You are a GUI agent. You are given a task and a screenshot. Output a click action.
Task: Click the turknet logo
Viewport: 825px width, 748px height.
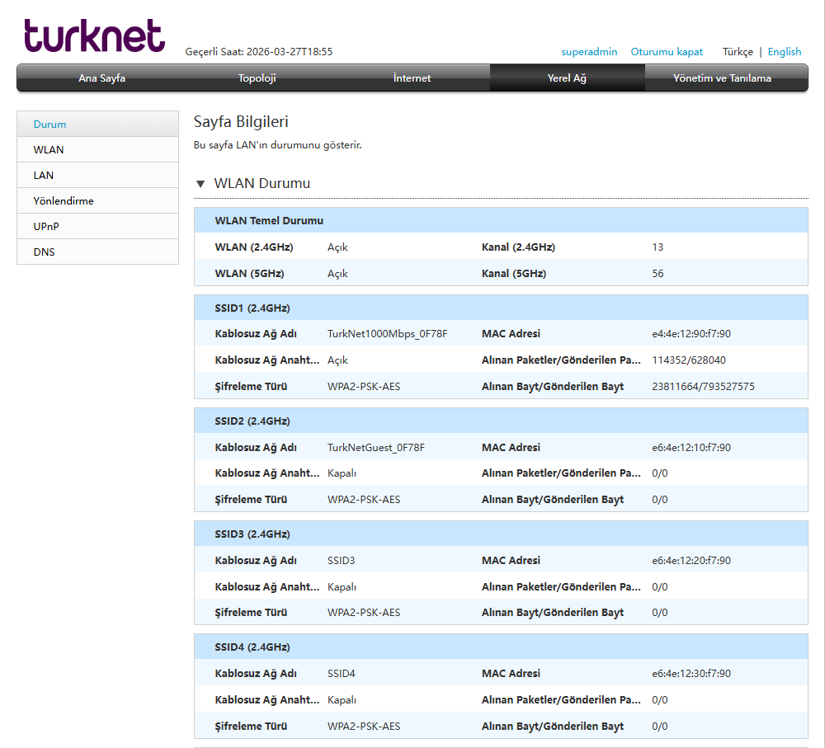95,35
